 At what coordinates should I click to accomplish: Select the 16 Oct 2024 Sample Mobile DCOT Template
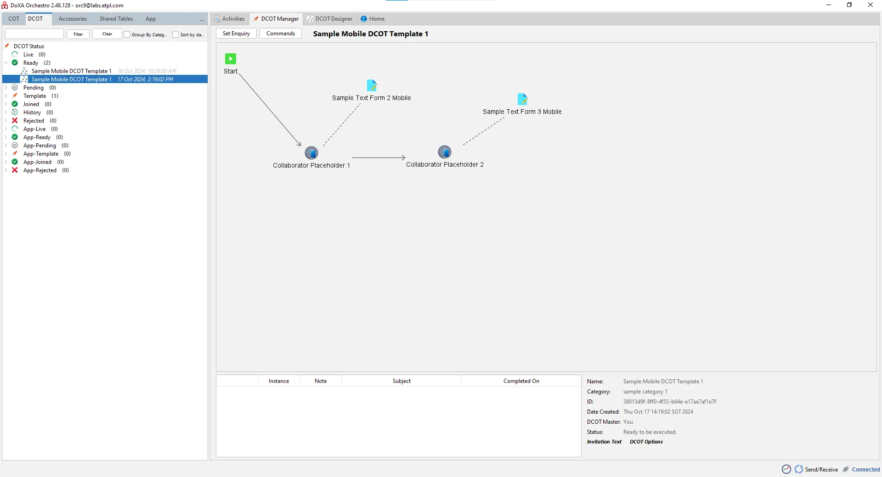point(71,71)
